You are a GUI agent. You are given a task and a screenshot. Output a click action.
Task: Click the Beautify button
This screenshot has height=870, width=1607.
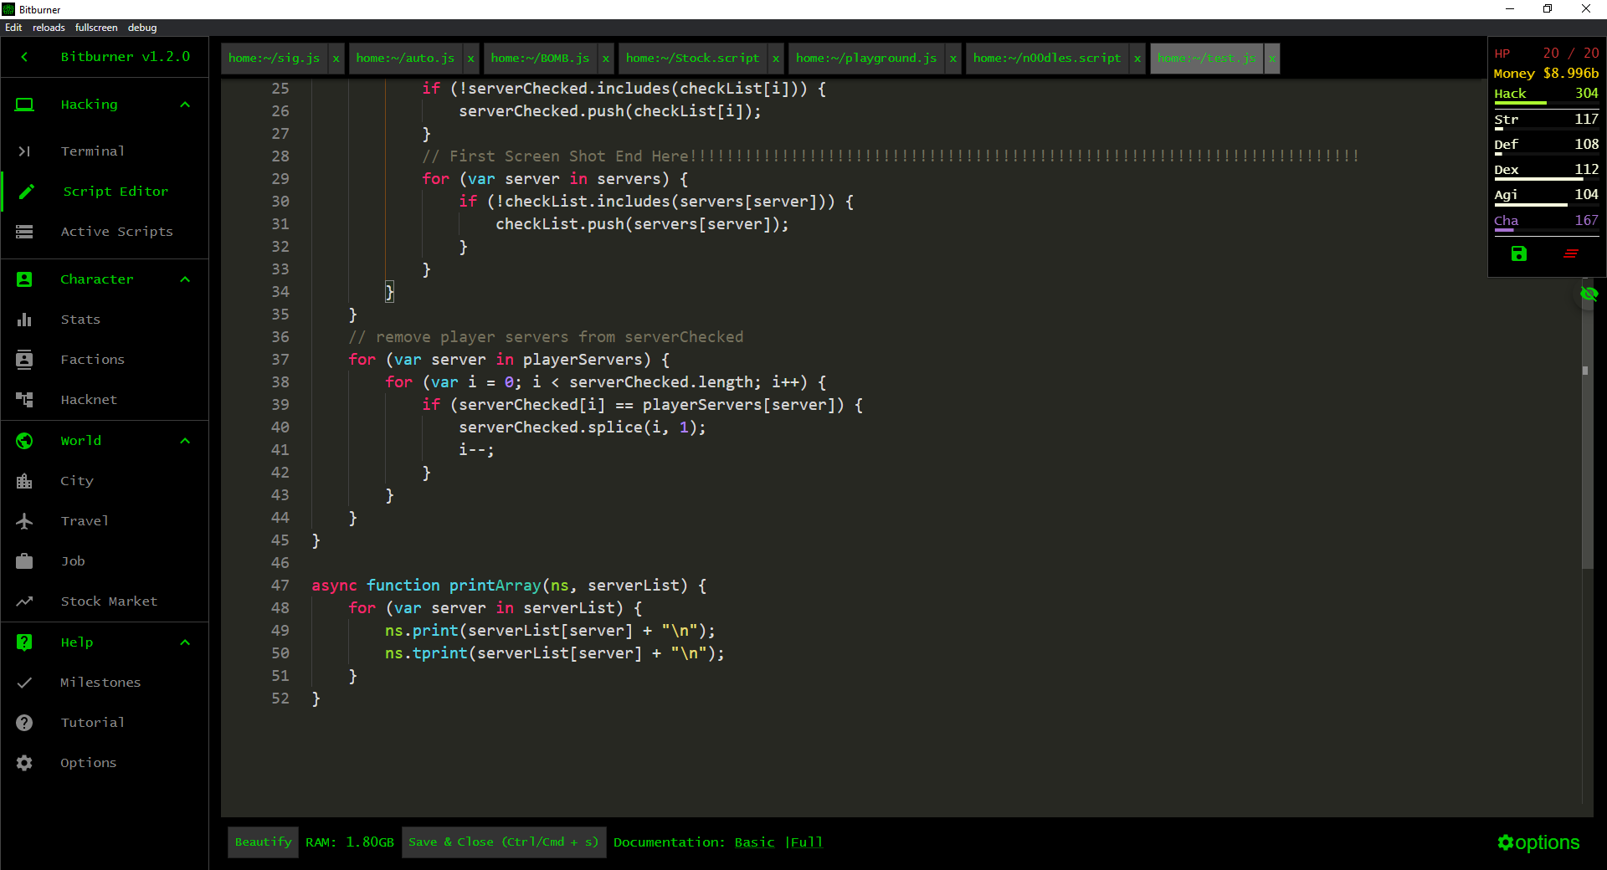(x=263, y=842)
